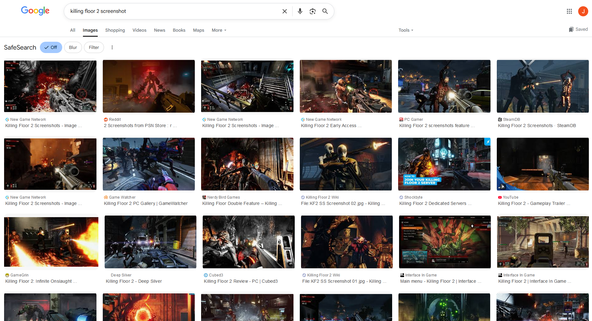Viewport: 592px width, 321px height.
Task: Click PC Gamer favicon icon
Action: (x=401, y=120)
